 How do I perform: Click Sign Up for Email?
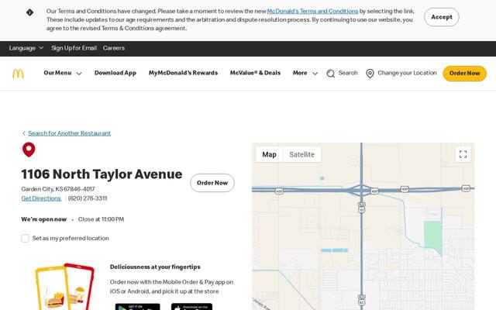tap(74, 48)
